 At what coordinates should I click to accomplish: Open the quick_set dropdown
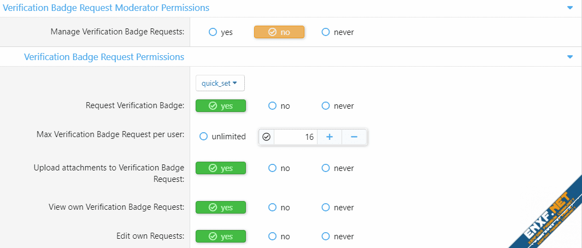click(x=220, y=83)
